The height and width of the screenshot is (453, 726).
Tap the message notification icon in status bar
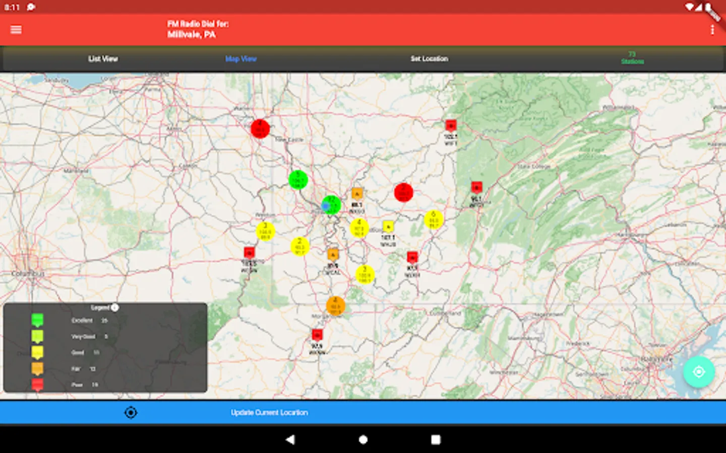31,7
